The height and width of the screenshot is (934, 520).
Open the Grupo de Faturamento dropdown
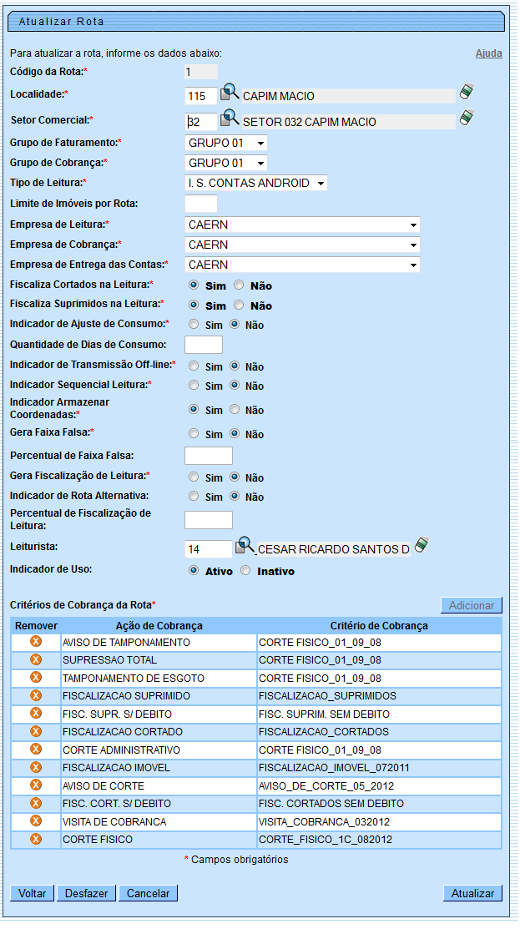[226, 143]
